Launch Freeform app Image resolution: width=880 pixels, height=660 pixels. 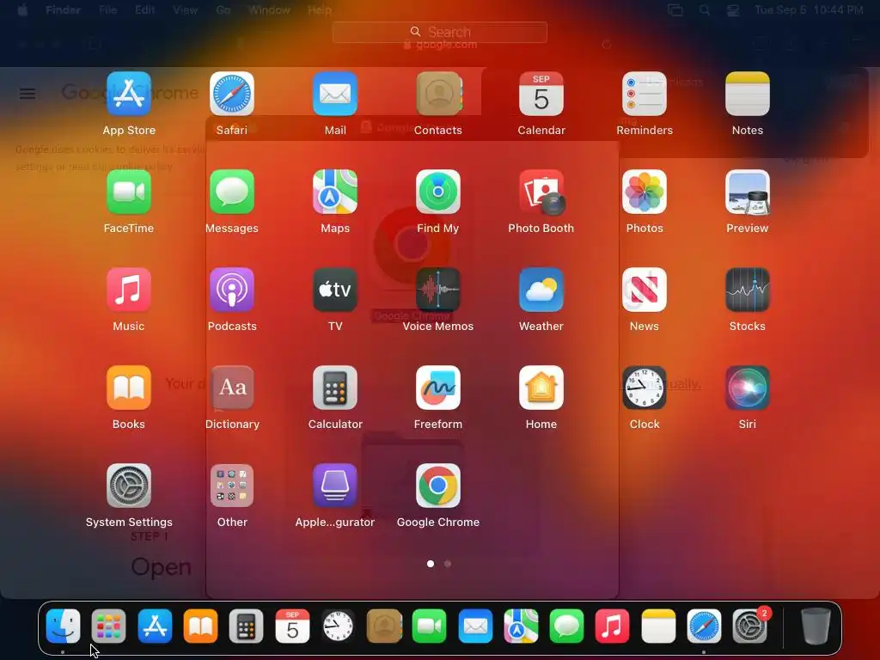click(x=438, y=388)
